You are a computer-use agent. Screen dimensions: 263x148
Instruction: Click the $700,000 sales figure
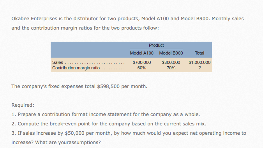(142, 62)
